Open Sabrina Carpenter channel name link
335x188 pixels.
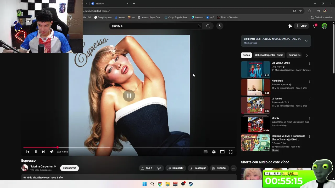(x=41, y=167)
